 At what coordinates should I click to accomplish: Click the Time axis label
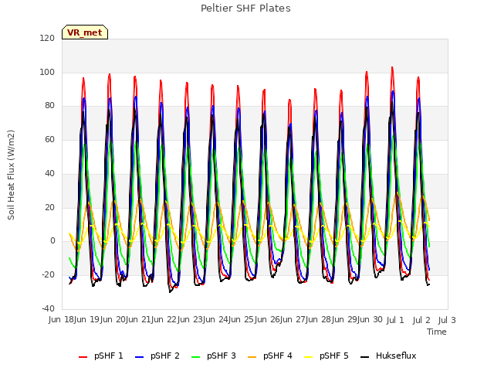[437, 332]
